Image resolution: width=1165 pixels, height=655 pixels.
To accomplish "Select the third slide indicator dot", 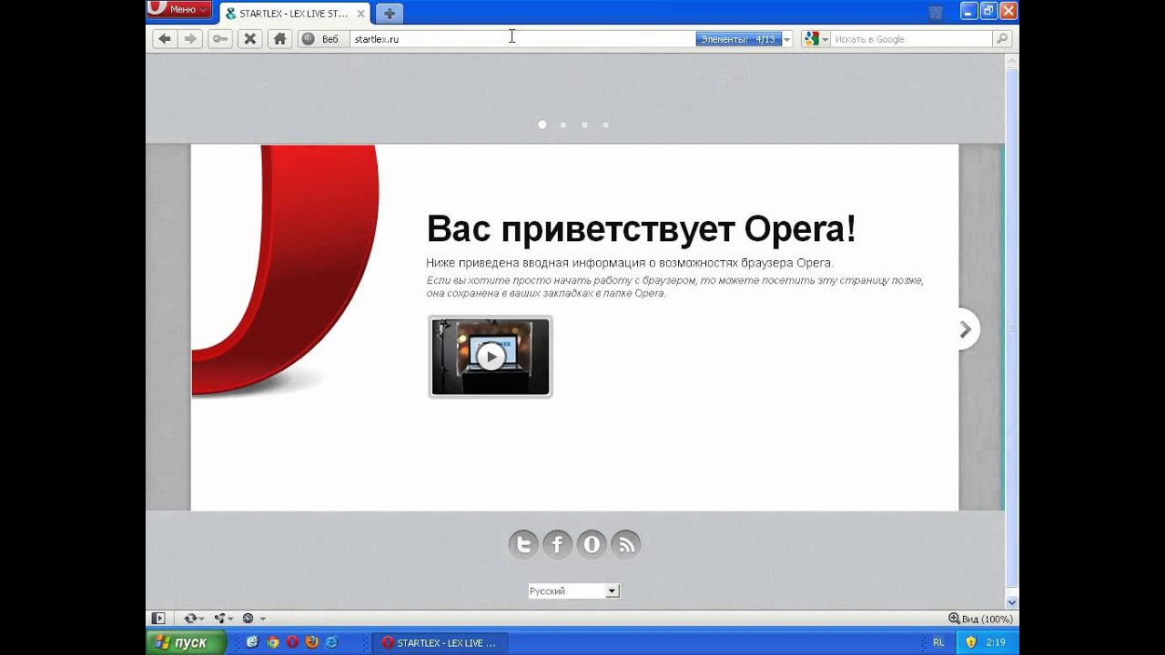I will click(584, 125).
